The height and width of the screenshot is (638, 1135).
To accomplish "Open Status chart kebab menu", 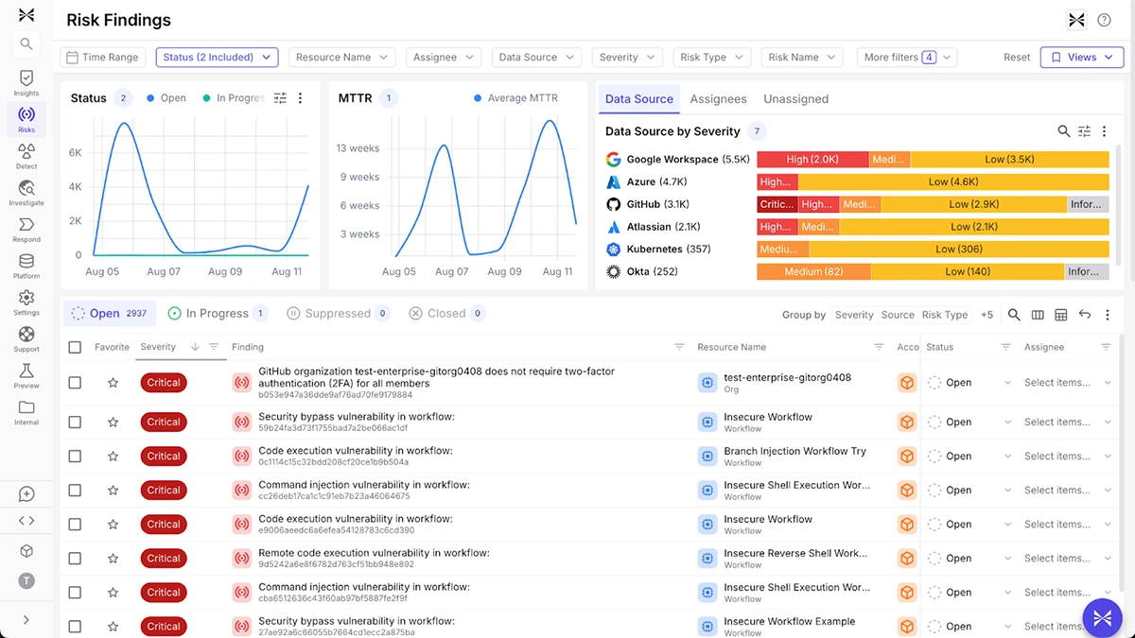I will pos(301,98).
